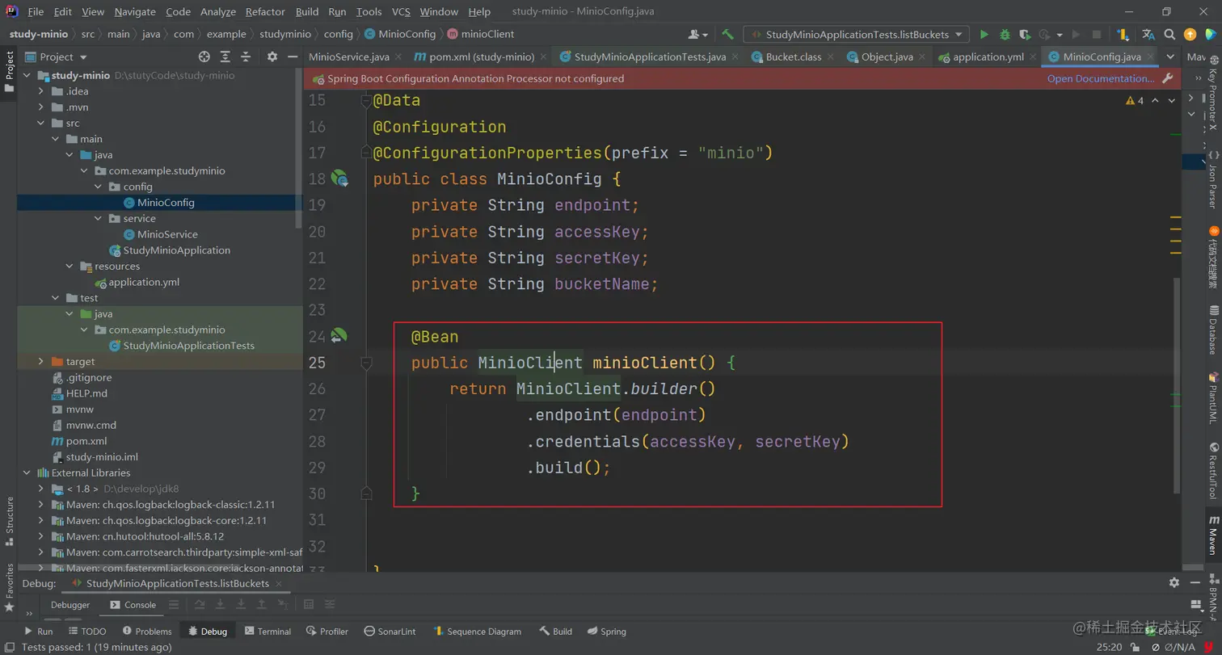
Task: Expand the target folder
Action: [x=41, y=362]
